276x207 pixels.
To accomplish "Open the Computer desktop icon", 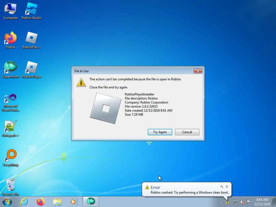I will tap(11, 11).
